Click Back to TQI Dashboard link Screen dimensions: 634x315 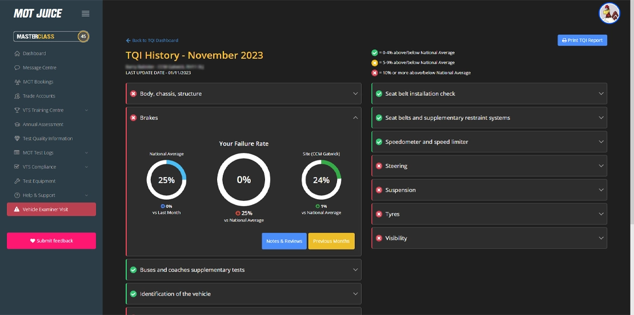coord(152,41)
